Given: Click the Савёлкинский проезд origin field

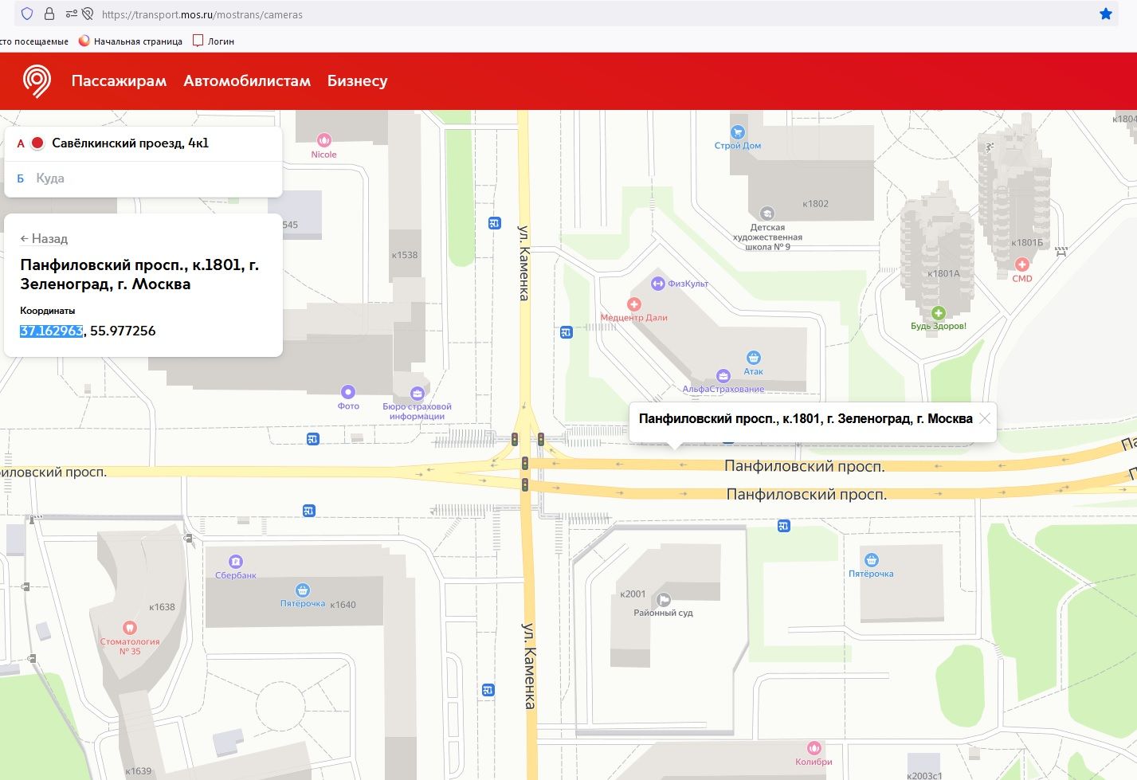Looking at the screenshot, I should click(x=130, y=143).
